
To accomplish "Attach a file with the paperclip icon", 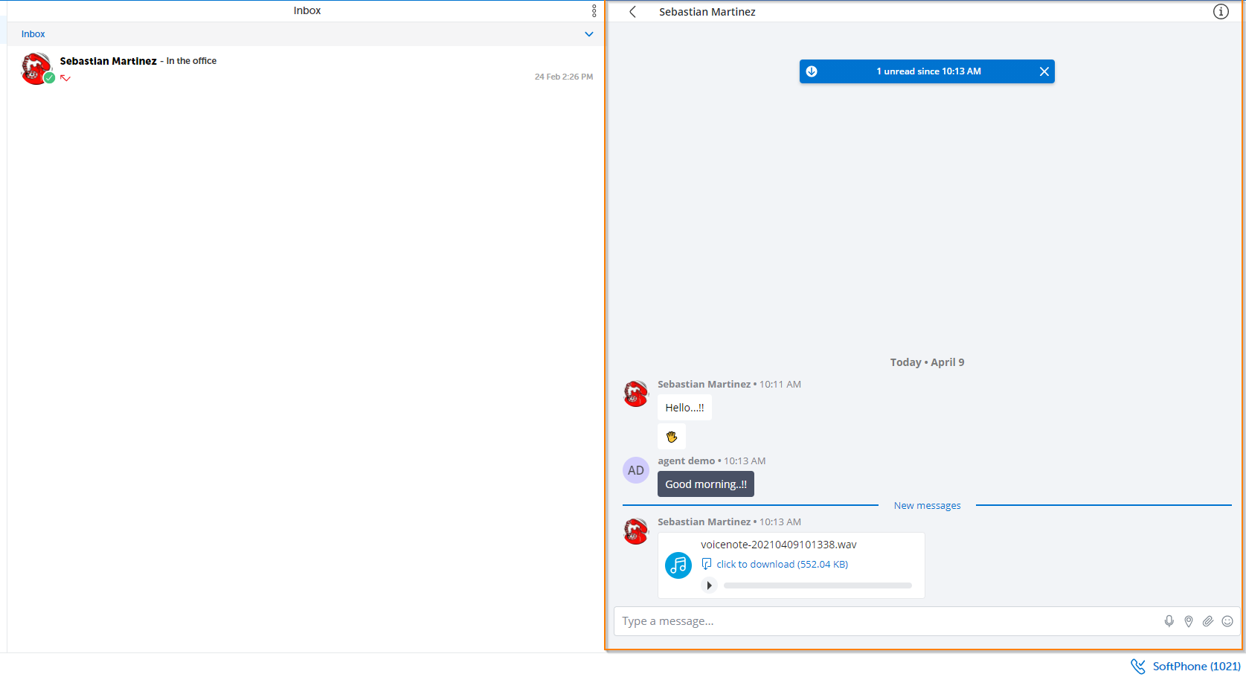I will point(1208,621).
